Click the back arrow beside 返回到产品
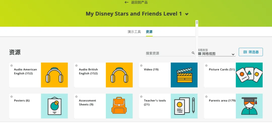 point(126,3)
